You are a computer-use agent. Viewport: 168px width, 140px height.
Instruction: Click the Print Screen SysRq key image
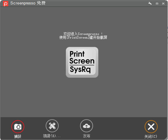coord(82,62)
